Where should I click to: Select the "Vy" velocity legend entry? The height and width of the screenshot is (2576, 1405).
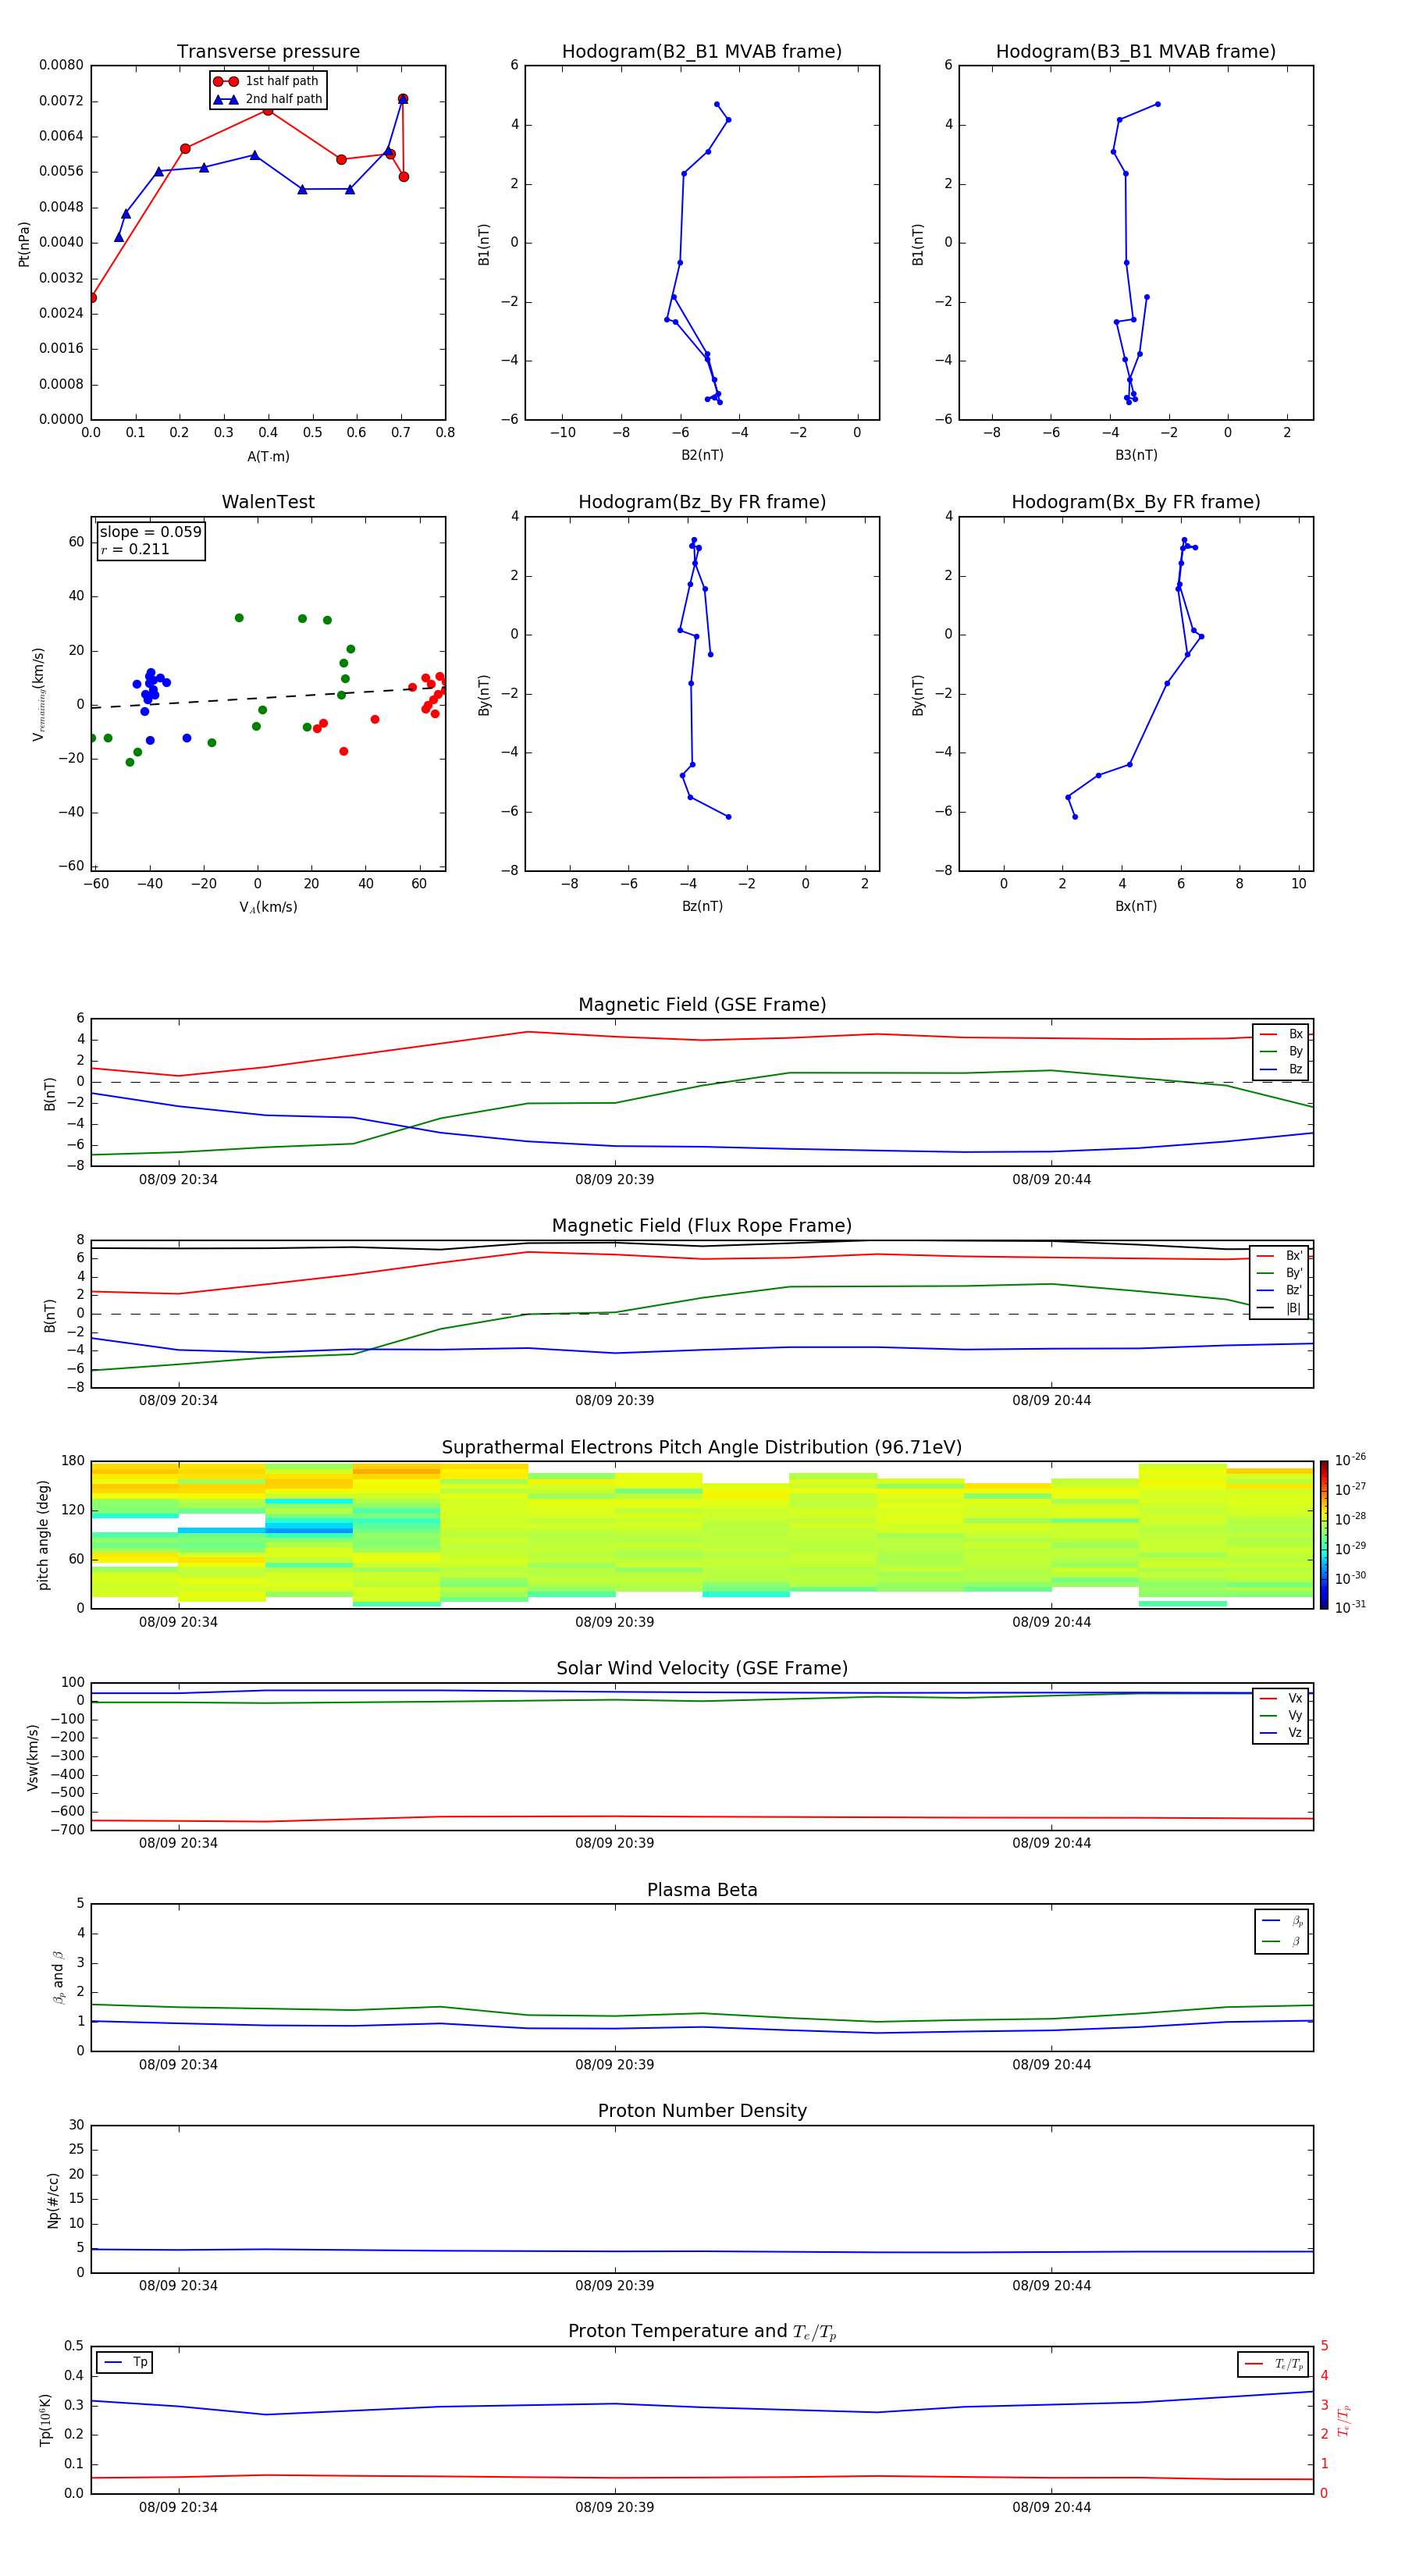(x=1281, y=1715)
